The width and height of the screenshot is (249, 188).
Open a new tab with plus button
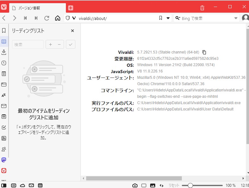pos(71,8)
